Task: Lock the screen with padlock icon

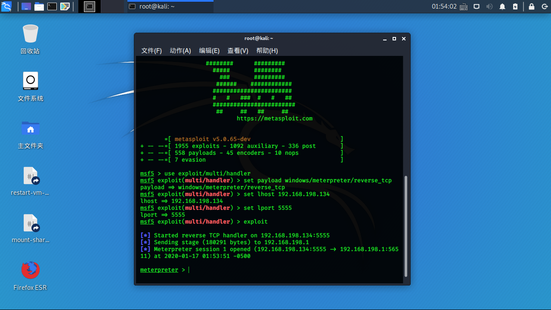Action: (x=532, y=6)
